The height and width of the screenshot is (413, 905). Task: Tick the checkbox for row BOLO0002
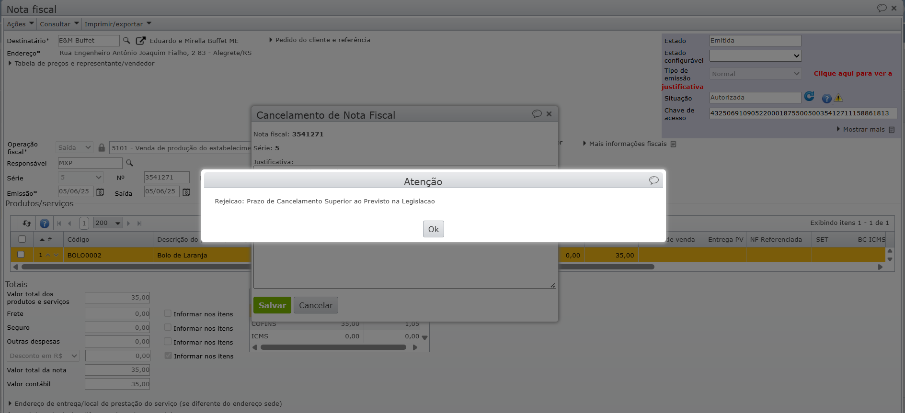coord(21,255)
